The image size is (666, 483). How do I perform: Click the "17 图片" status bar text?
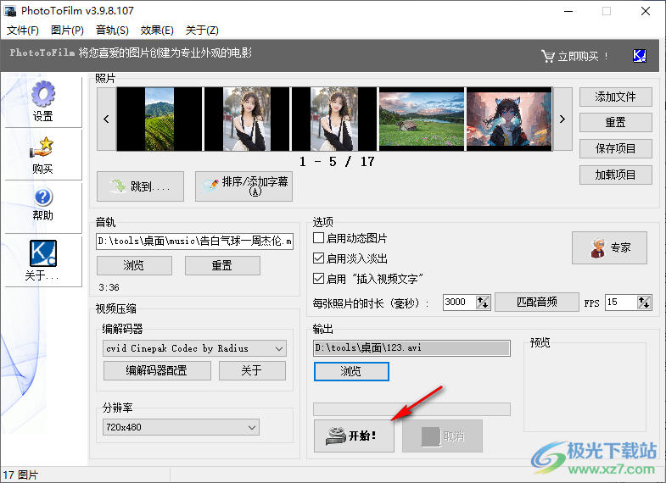[x=20, y=475]
